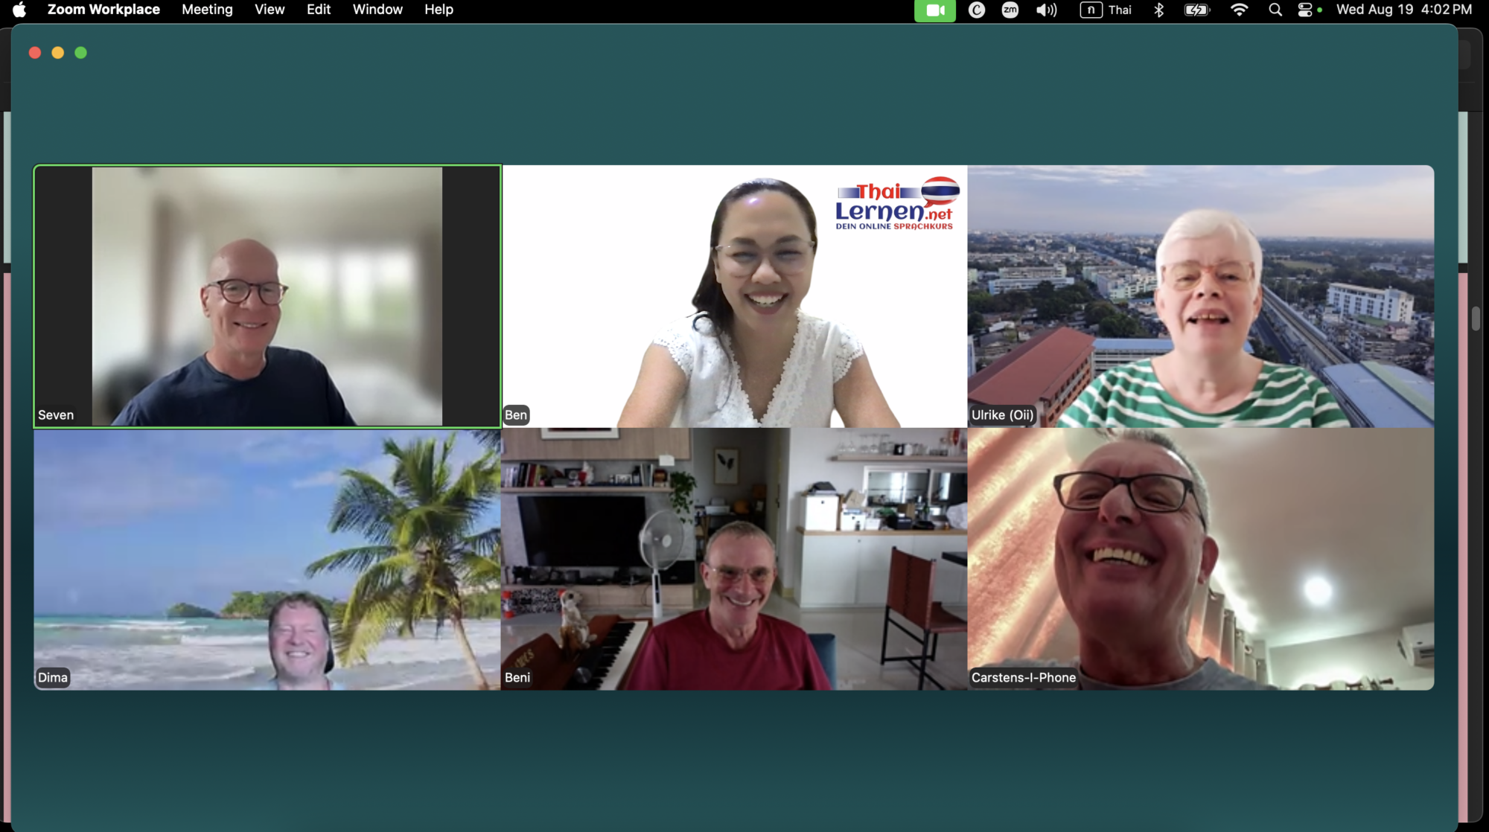
Task: Click the Zoom 'zm' menu bar icon
Action: tap(1010, 10)
